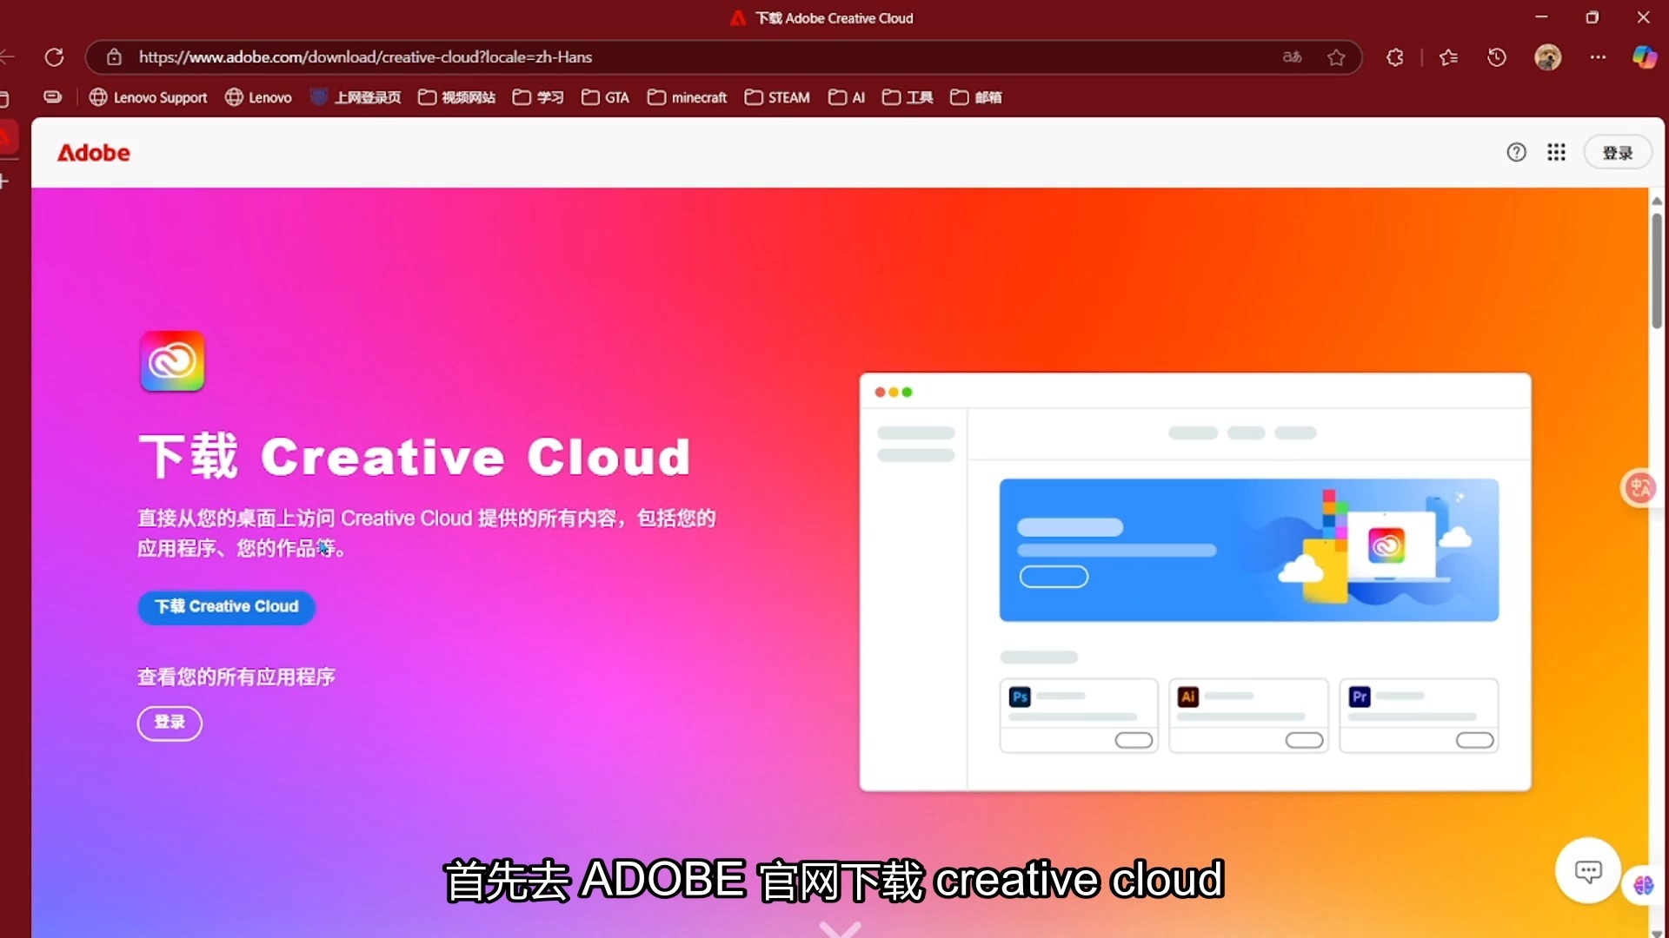Viewport: 1669px width, 938px height.
Task: Open the favorites list icon
Action: 1448,57
